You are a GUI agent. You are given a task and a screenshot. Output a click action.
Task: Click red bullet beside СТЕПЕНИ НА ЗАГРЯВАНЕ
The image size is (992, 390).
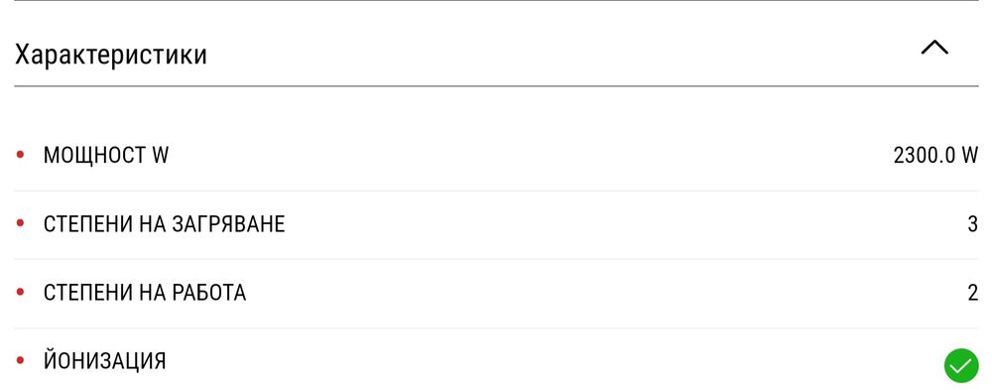click(20, 223)
